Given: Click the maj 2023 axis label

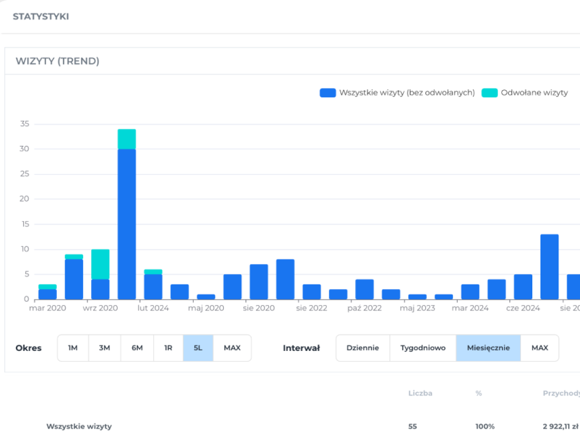Looking at the screenshot, I should 417,308.
